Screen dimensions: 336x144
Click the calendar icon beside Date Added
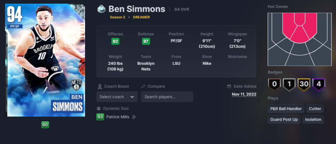click(229, 86)
